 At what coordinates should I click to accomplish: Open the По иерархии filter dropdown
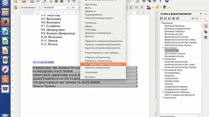pyautogui.click(x=181, y=116)
